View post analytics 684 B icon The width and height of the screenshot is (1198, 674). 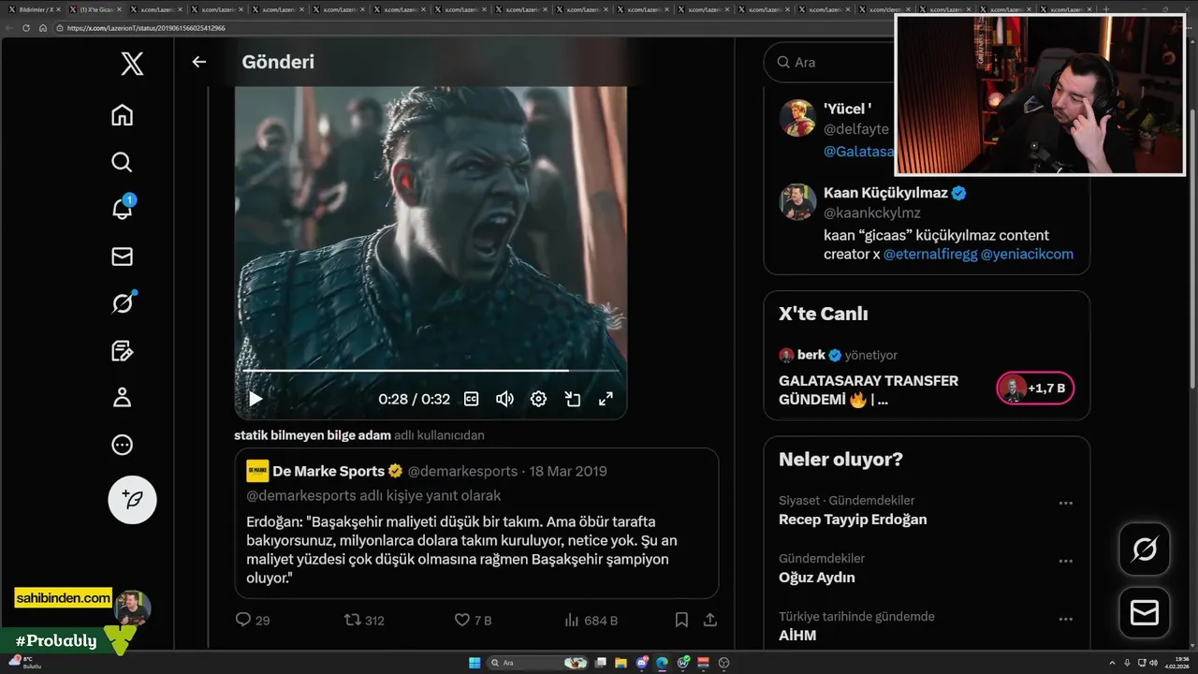[591, 620]
